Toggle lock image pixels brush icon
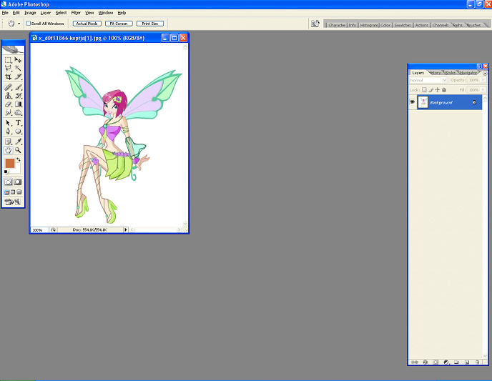The image size is (492, 381). click(x=431, y=89)
